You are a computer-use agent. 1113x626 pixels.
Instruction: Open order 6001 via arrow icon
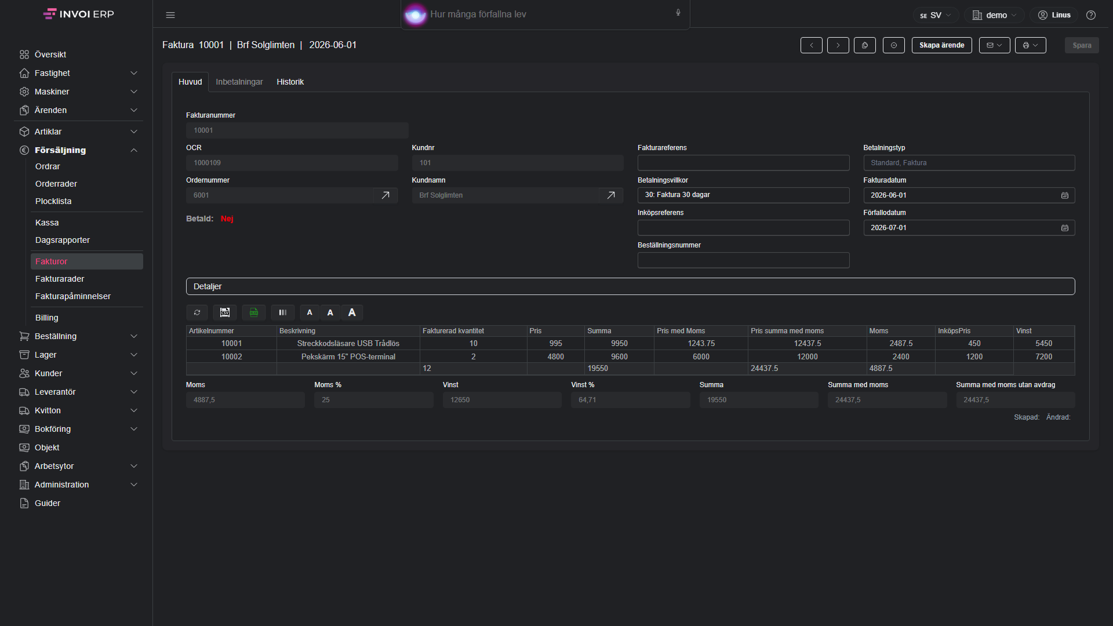point(385,195)
